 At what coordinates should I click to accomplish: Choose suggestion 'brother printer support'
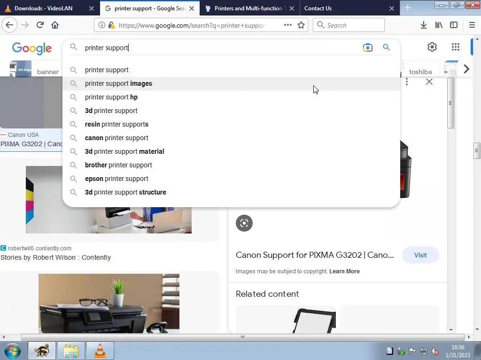(231, 165)
